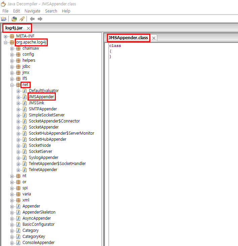This screenshot has height=246, width=238.
Task: Go forward with the right arrow icon
Action: 40,19
